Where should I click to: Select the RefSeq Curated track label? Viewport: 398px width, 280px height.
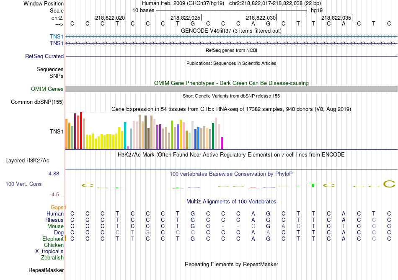pyautogui.click(x=44, y=56)
